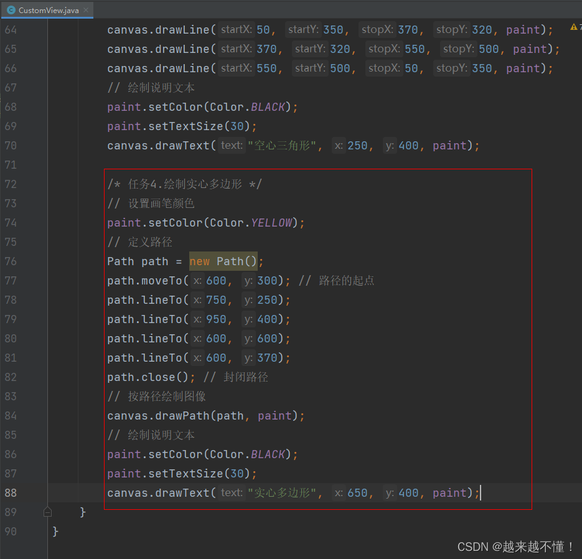Image resolution: width=582 pixels, height=559 pixels.
Task: Click the stopX value 50 on line 66
Action: [x=411, y=68]
